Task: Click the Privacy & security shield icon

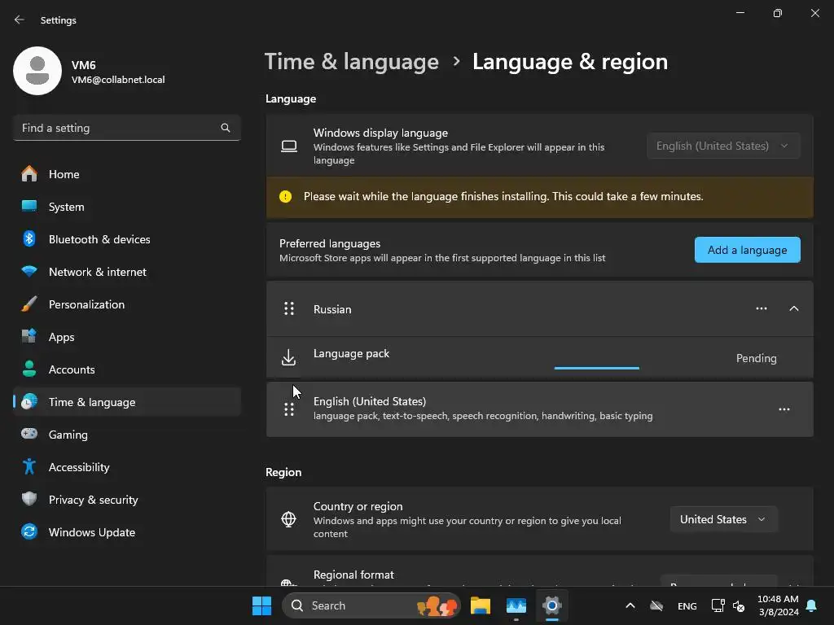Action: pos(29,499)
